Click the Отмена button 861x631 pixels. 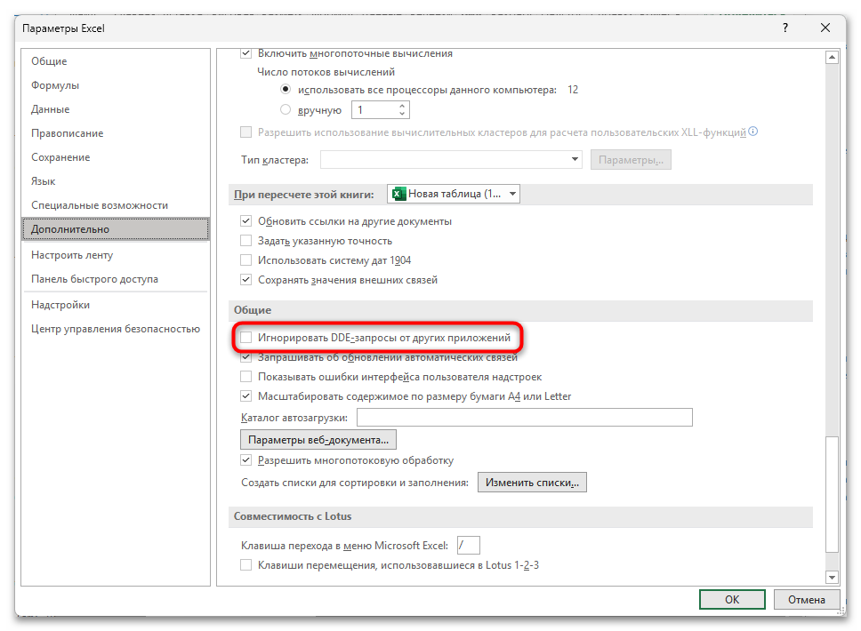[x=807, y=599]
